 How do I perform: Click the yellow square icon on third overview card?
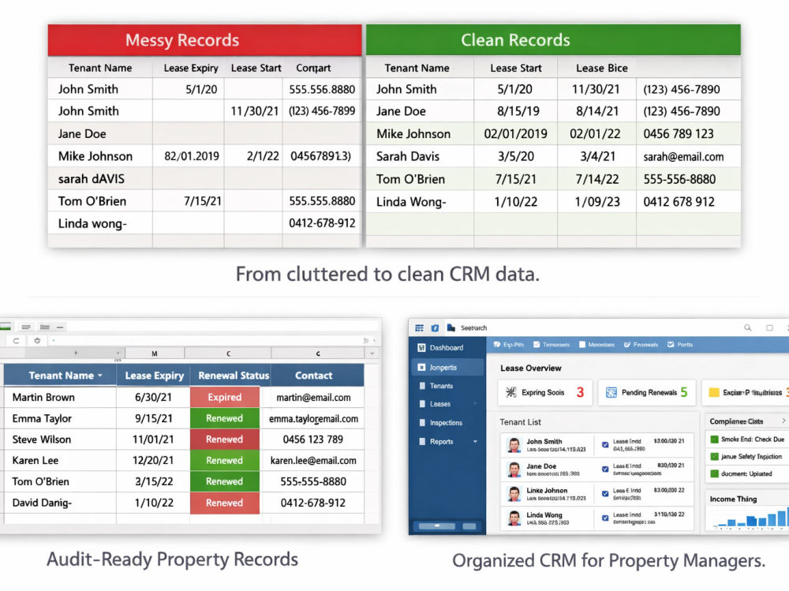(713, 393)
